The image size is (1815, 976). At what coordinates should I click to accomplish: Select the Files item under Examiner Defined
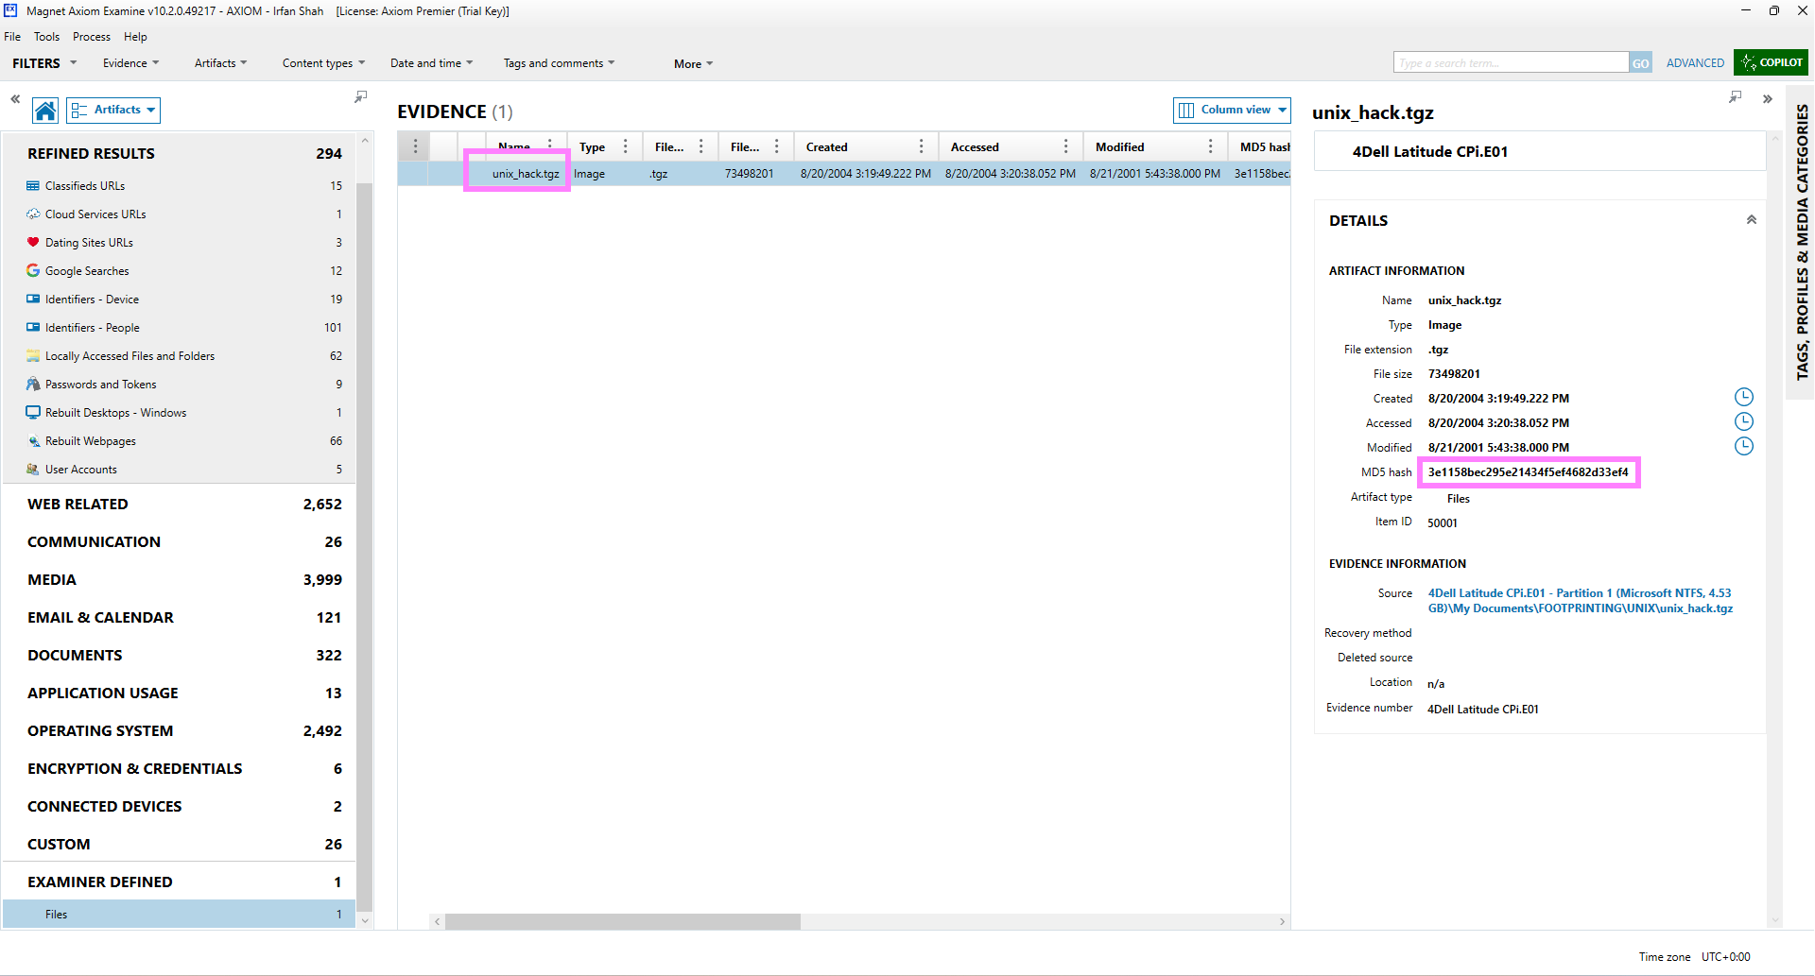(x=180, y=915)
